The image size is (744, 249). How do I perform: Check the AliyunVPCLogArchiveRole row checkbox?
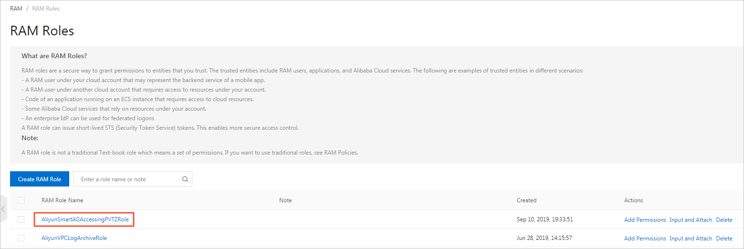pyautogui.click(x=21, y=238)
